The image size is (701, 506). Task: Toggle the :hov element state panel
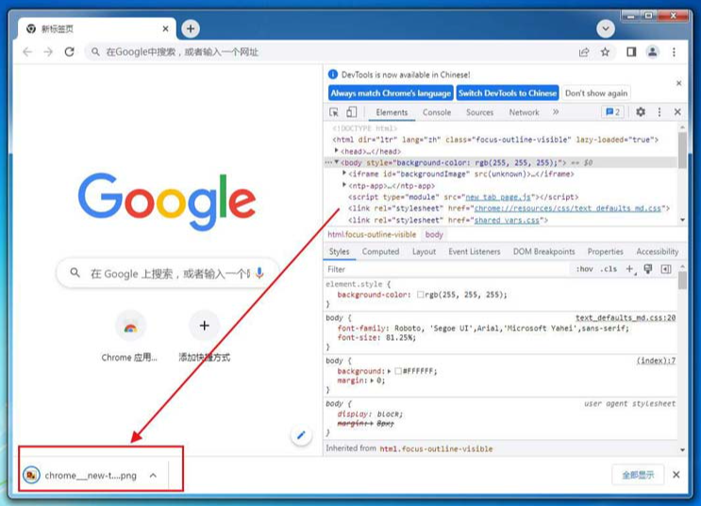point(585,269)
